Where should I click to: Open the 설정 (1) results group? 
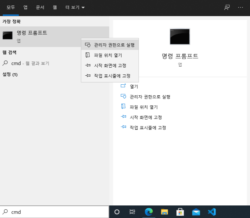coord(10,74)
